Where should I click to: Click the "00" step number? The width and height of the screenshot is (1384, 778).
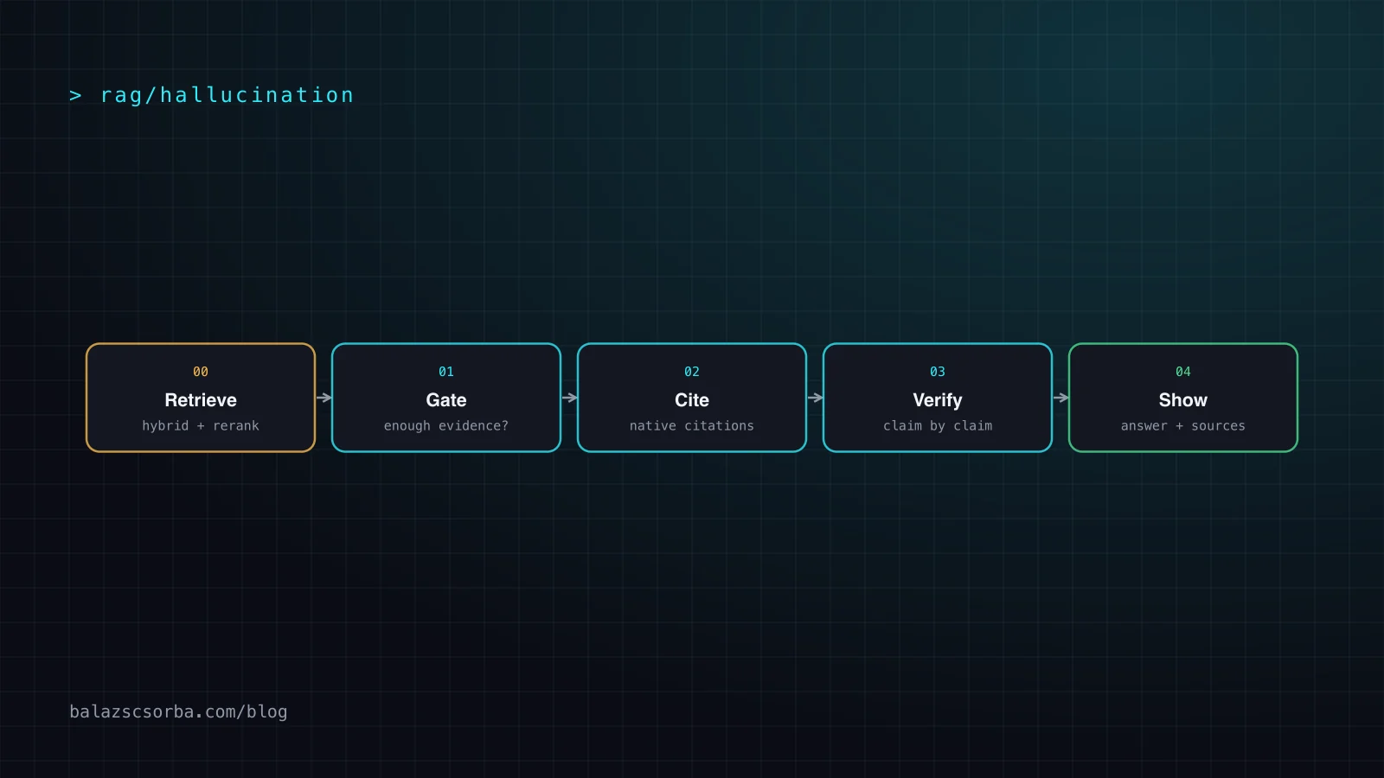tap(201, 372)
